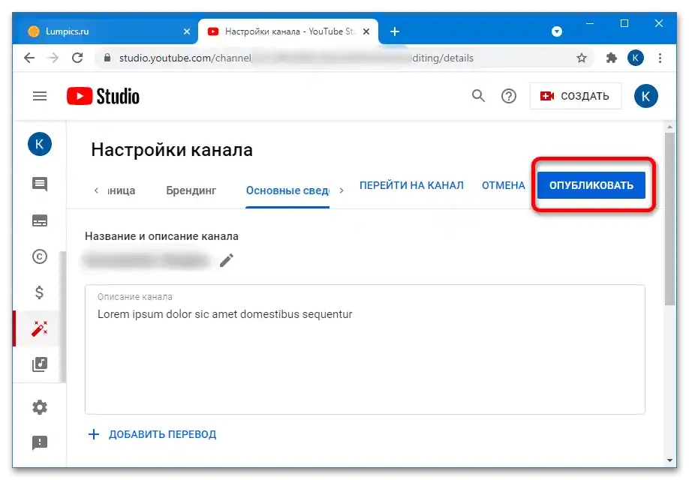Bookmark this page with star icon
Image resolution: width=689 pixels, height=480 pixels.
coord(582,58)
